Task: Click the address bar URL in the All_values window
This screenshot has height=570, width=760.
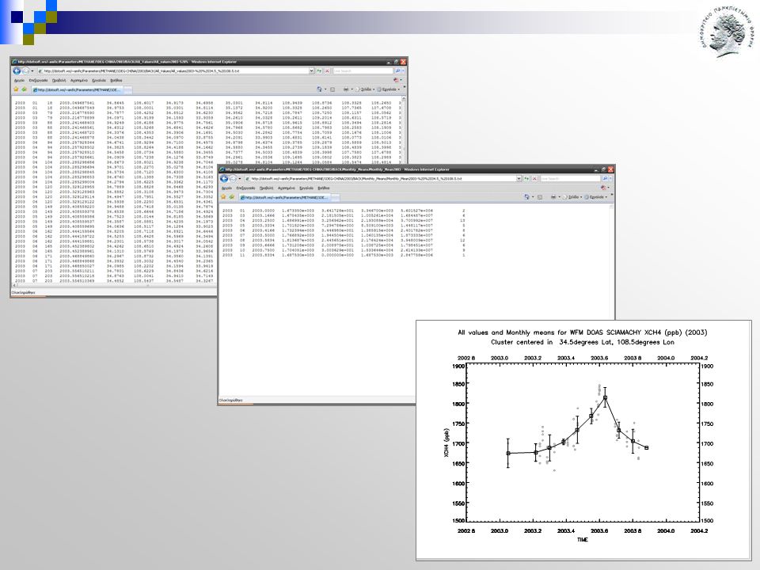Action: [141, 70]
